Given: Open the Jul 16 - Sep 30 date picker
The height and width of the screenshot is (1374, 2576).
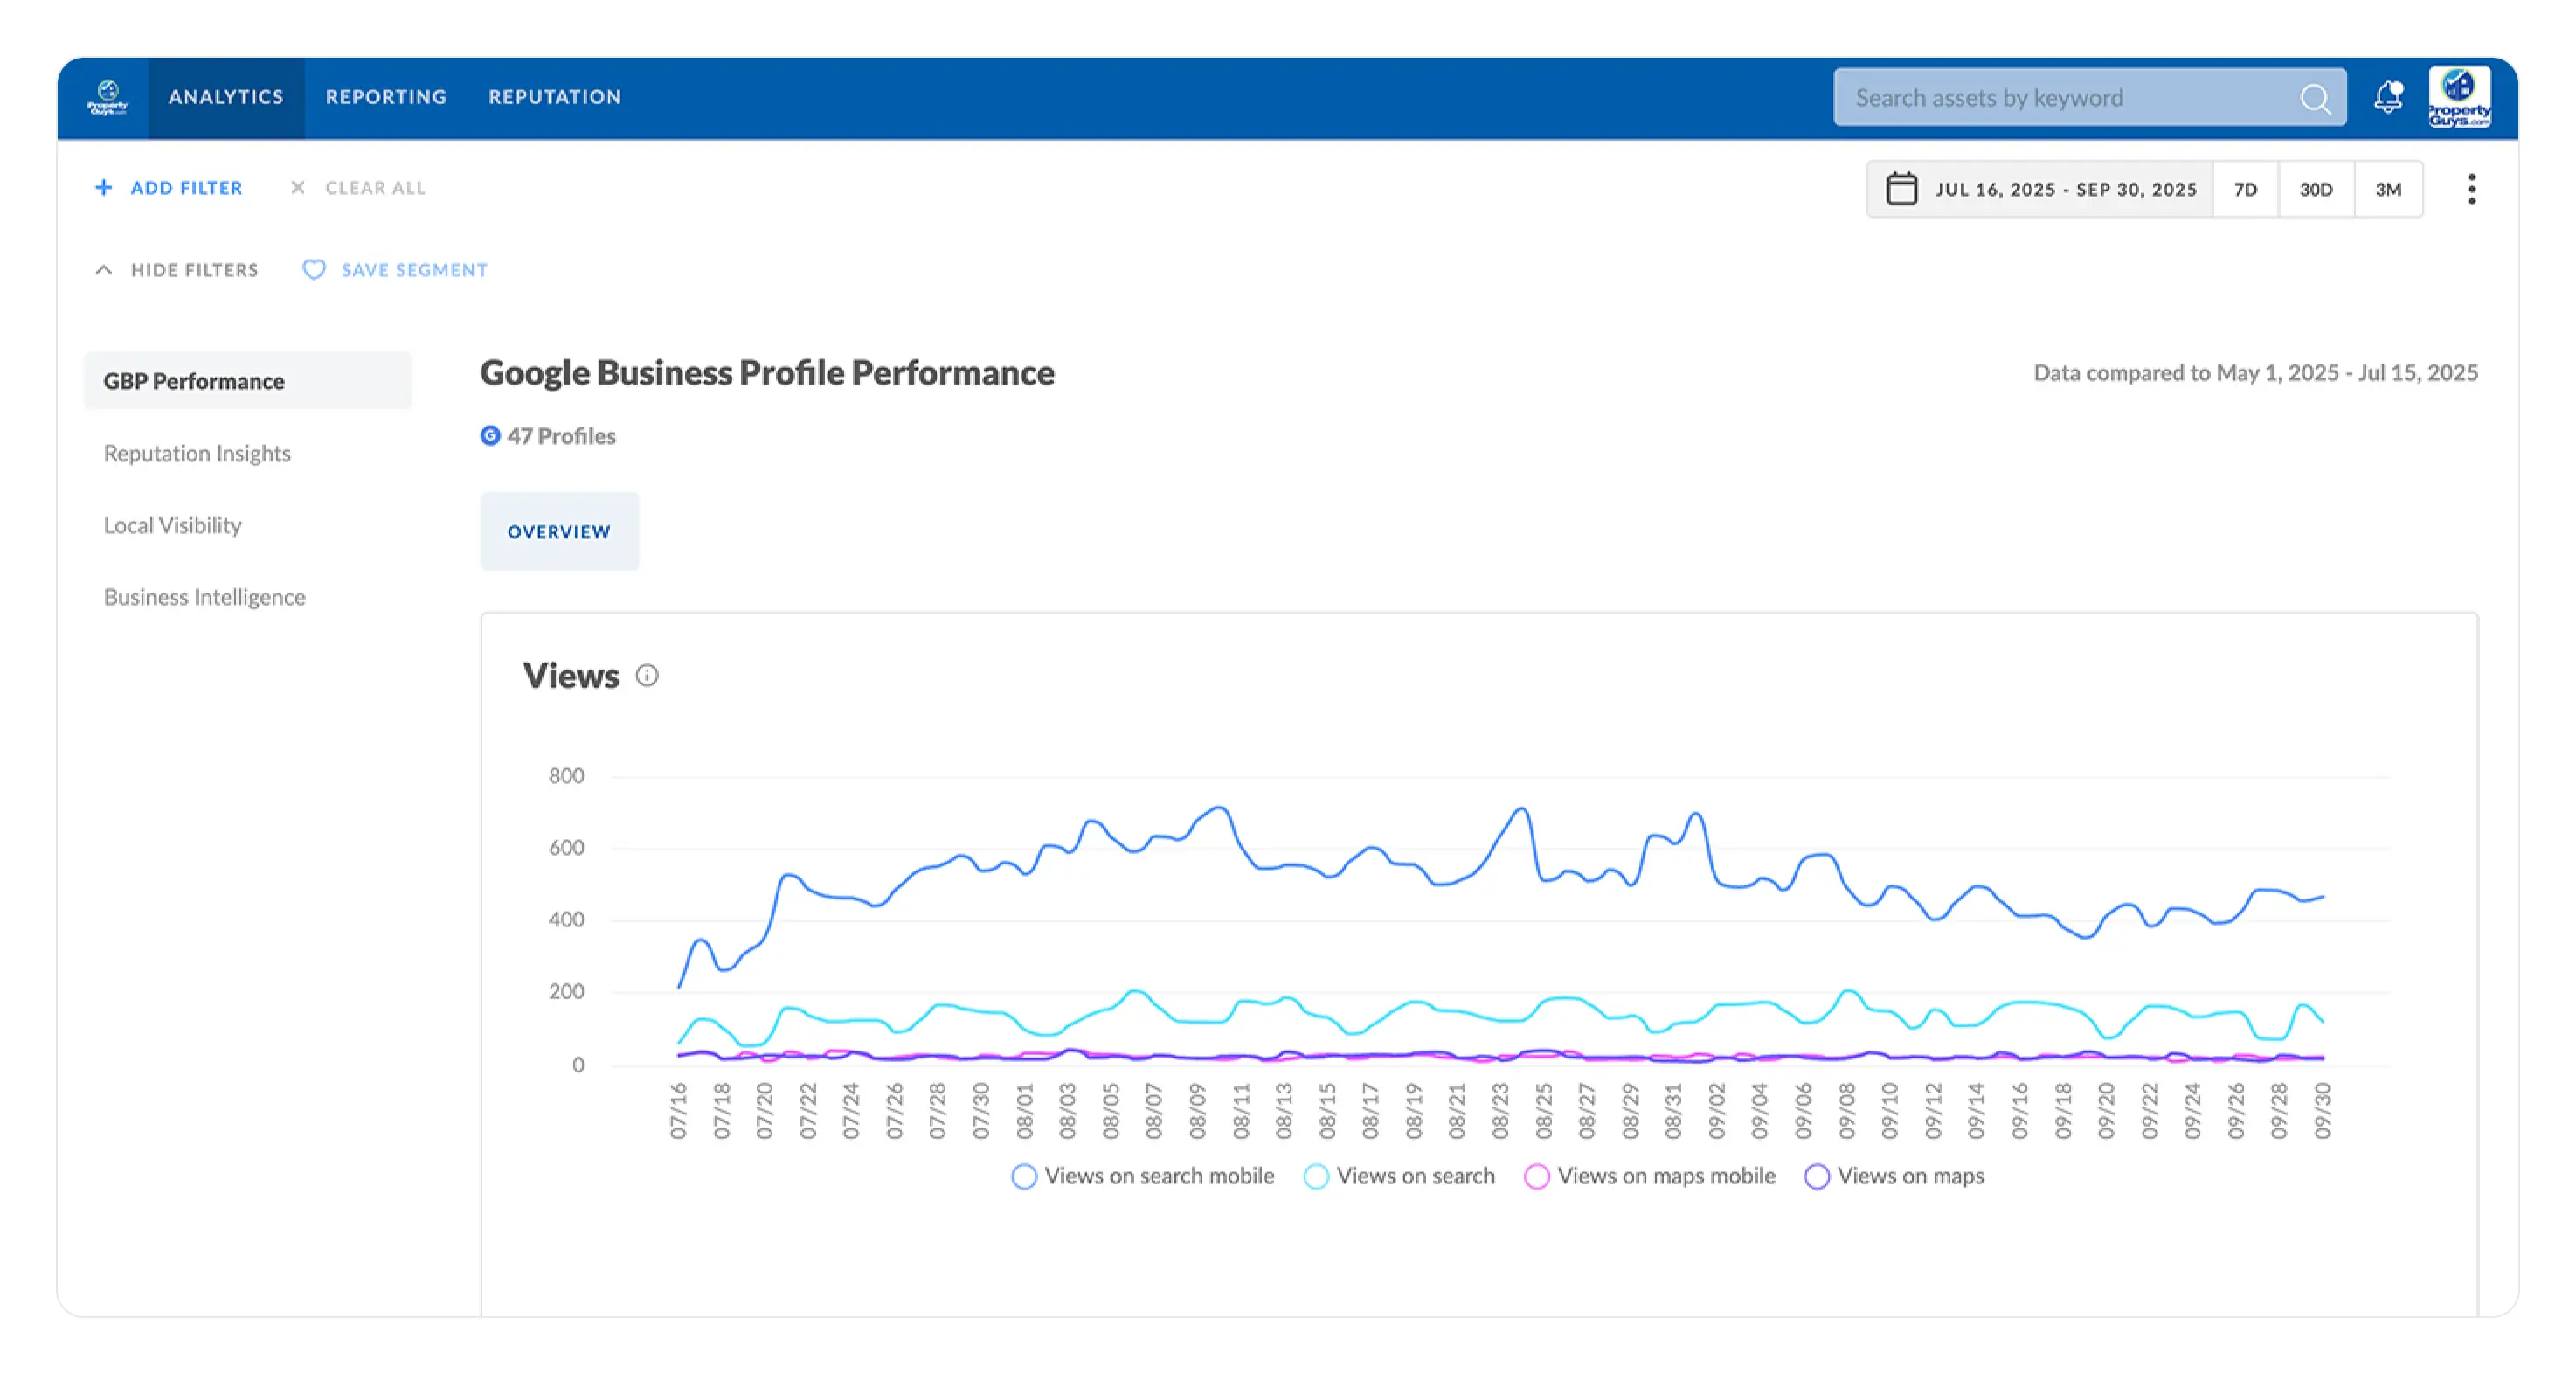Looking at the screenshot, I should 2065,189.
